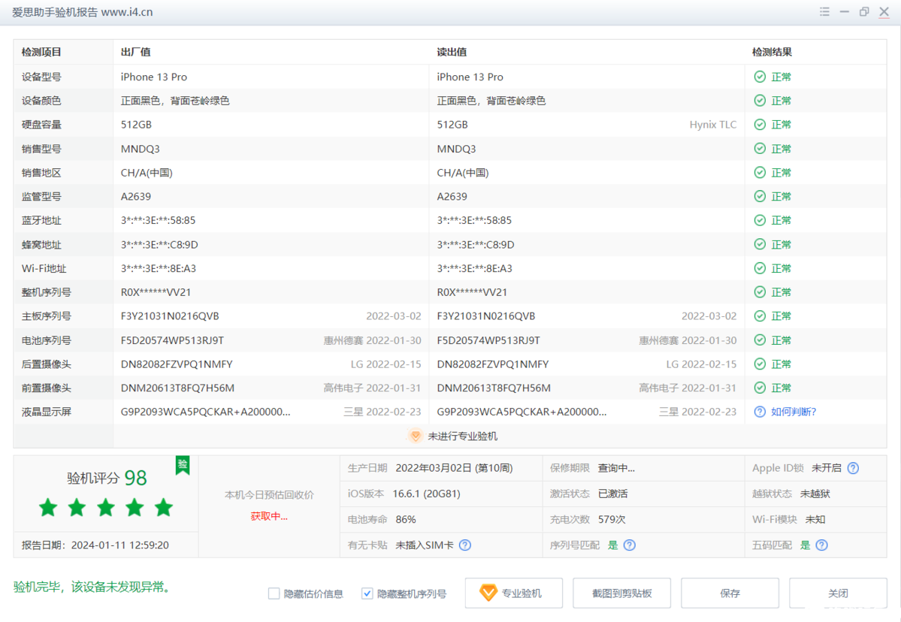Click the help icon next to 未插入SIM卡
The width and height of the screenshot is (901, 622).
click(465, 545)
